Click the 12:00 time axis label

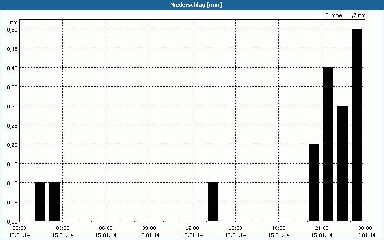point(192,228)
